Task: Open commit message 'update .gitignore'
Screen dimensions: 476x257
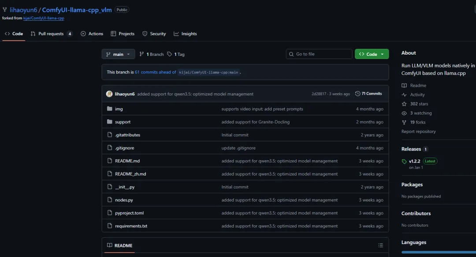Action: tap(238, 148)
